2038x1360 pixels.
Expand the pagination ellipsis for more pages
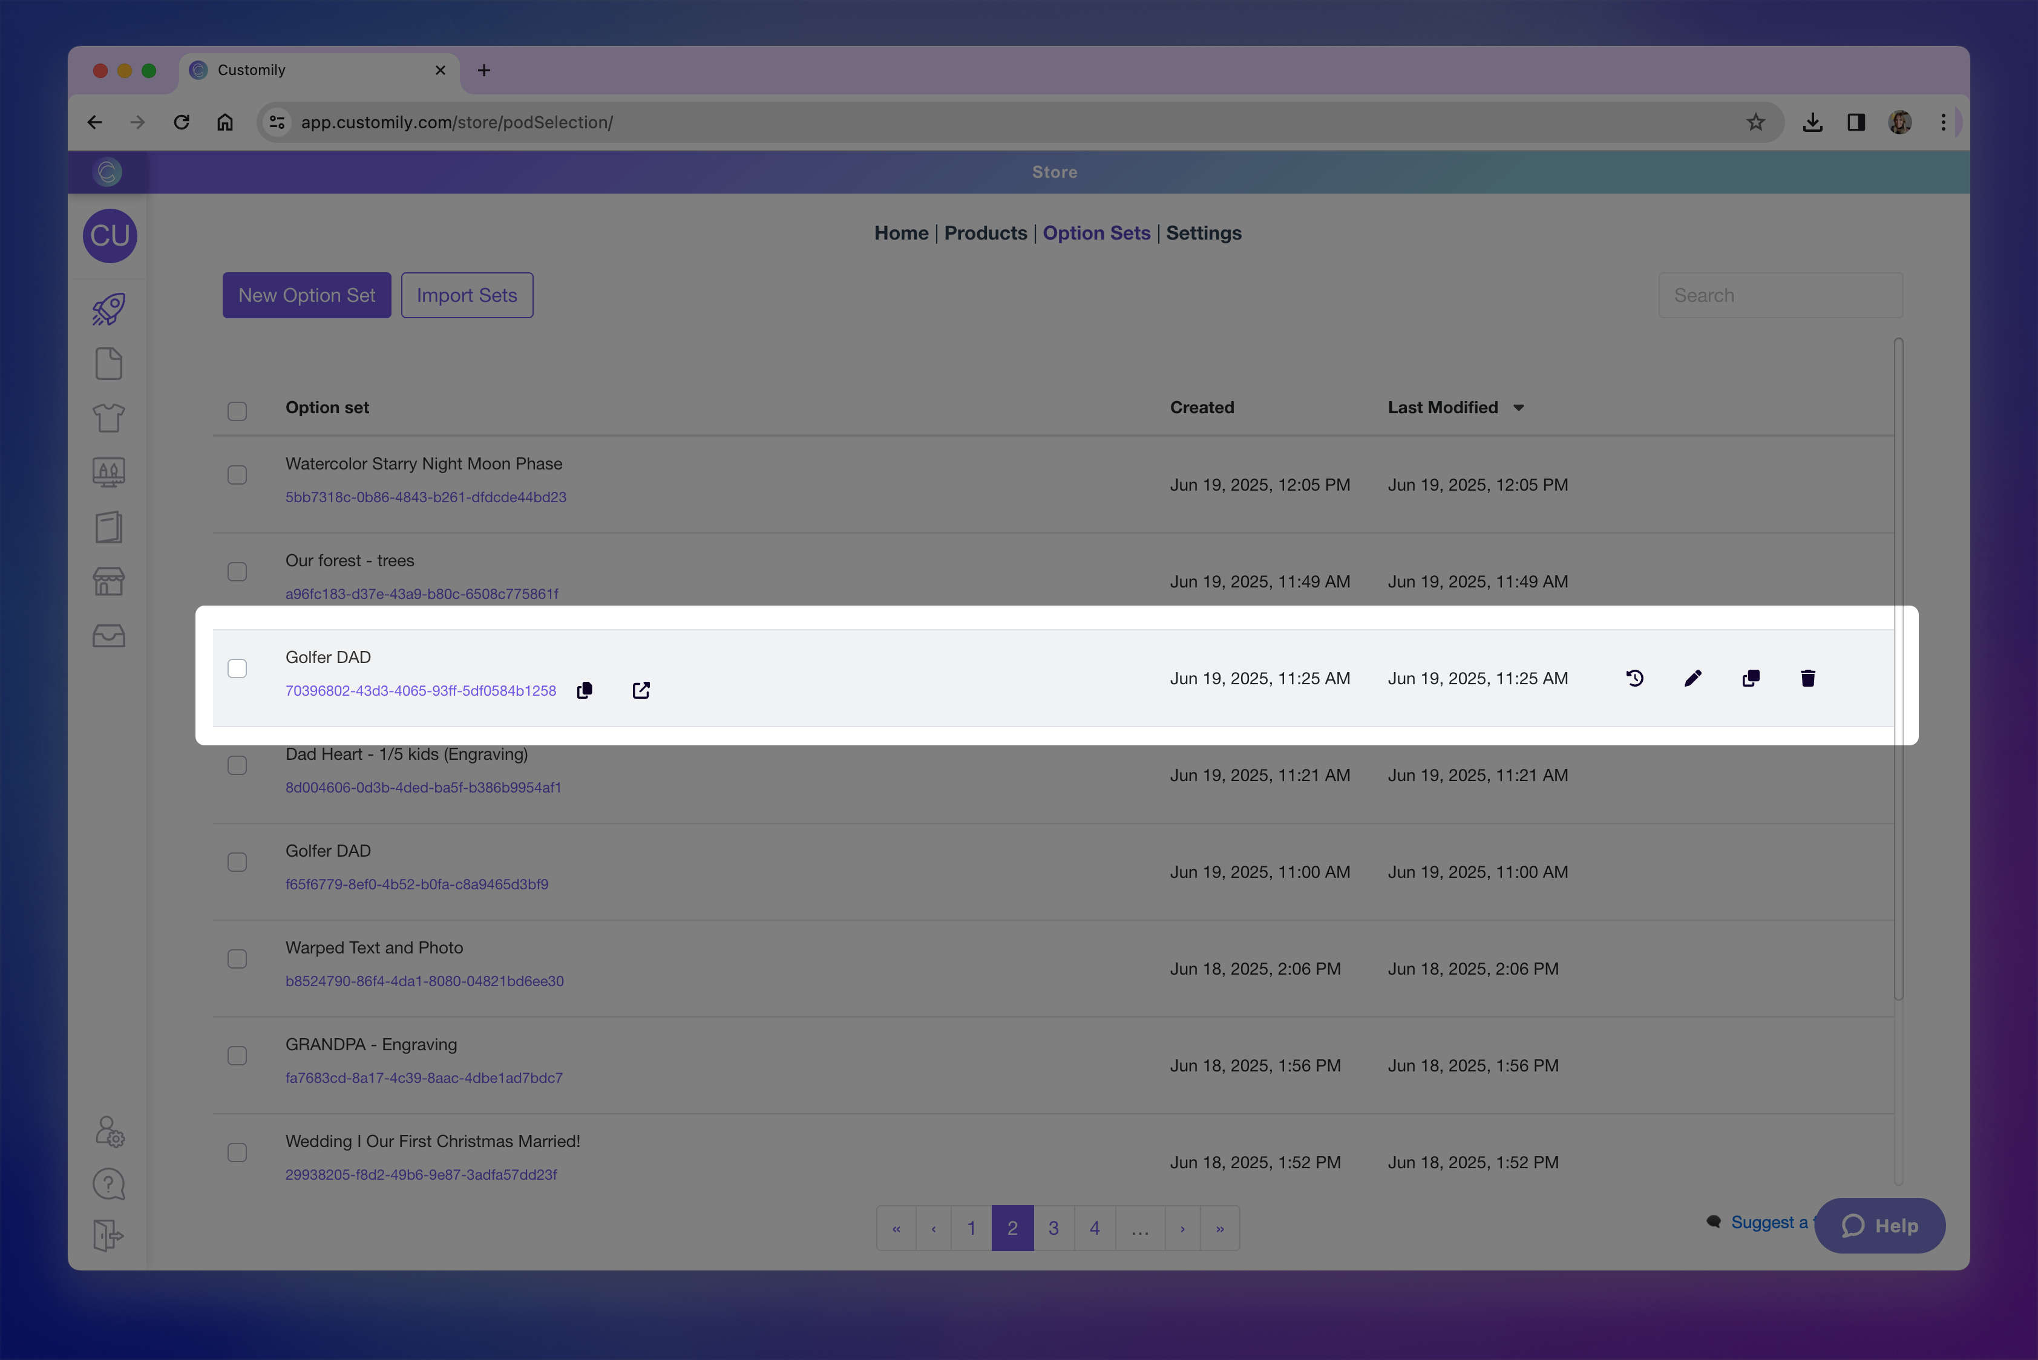point(1139,1228)
